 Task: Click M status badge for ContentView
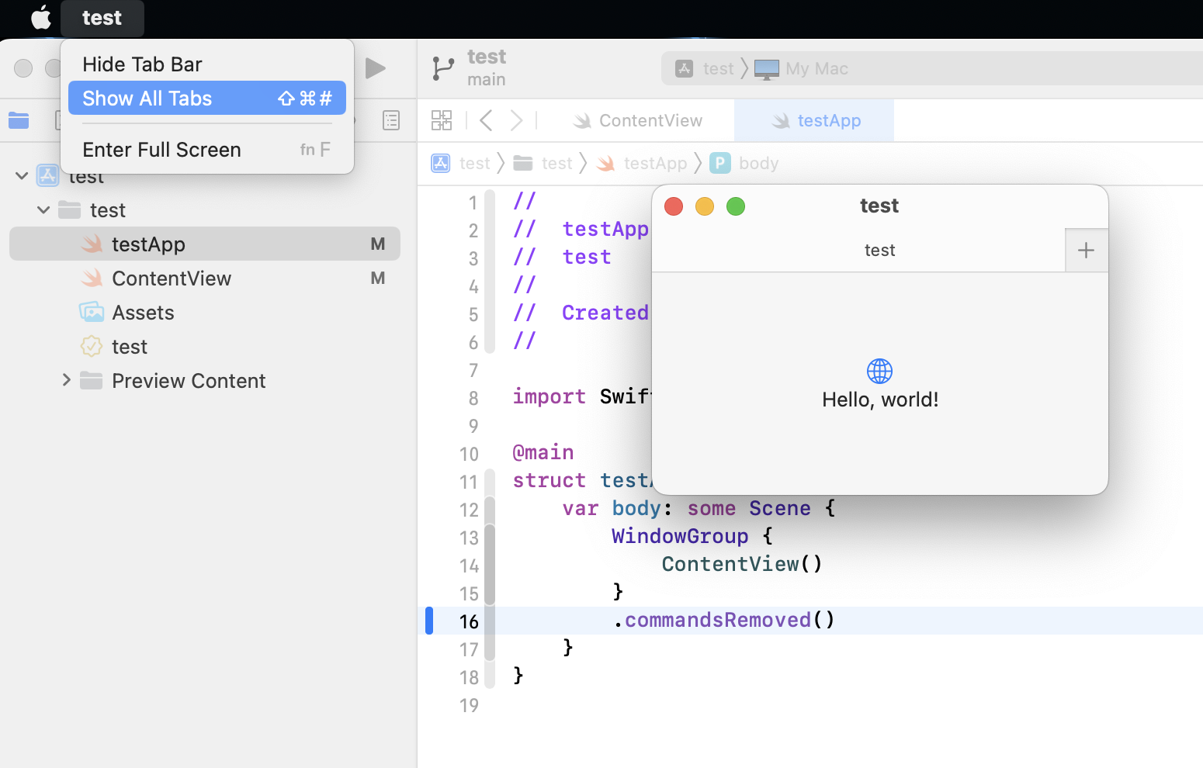[x=378, y=278]
